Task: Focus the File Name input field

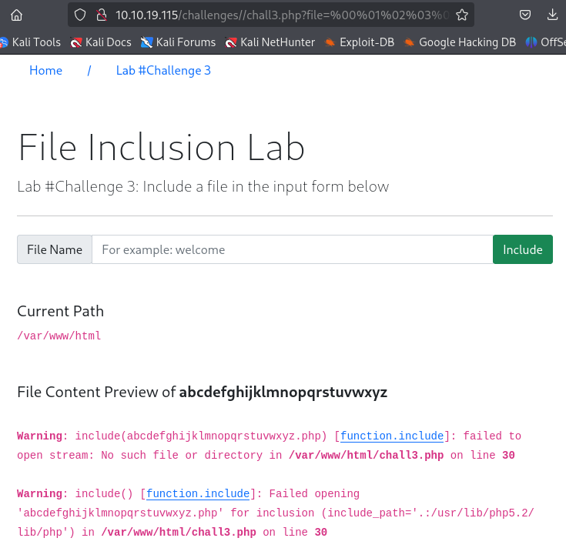Action: [x=293, y=249]
